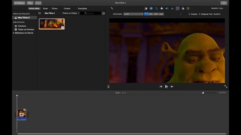Click the playhead marker at timeline start
Image resolution: width=241 pixels, height=135 pixels.
click(17, 96)
